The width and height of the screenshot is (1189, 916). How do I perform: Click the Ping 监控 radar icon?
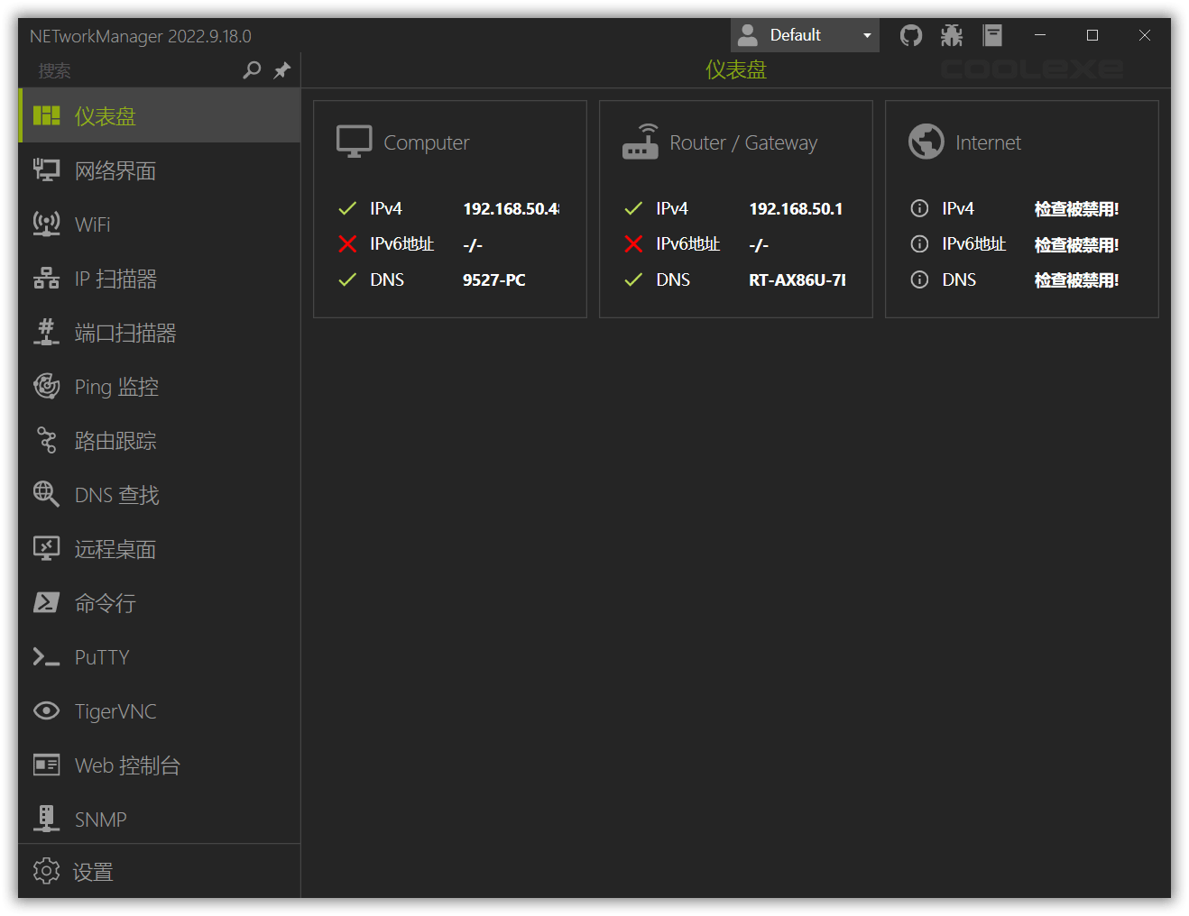pyautogui.click(x=46, y=386)
